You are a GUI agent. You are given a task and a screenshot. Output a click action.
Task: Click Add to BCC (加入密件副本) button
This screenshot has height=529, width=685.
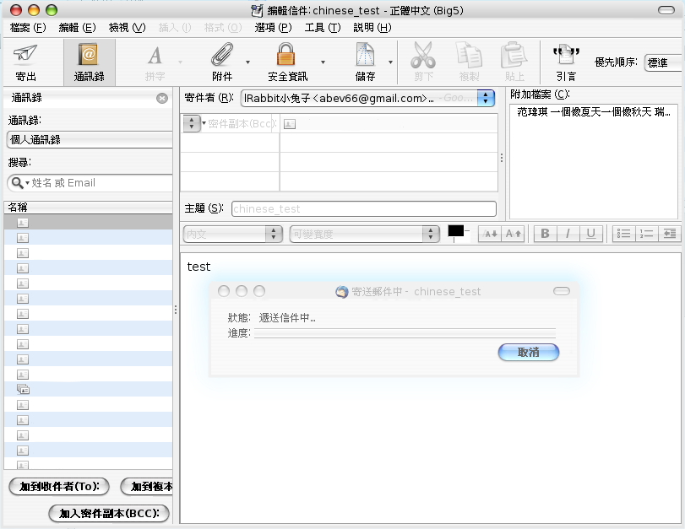(x=109, y=513)
